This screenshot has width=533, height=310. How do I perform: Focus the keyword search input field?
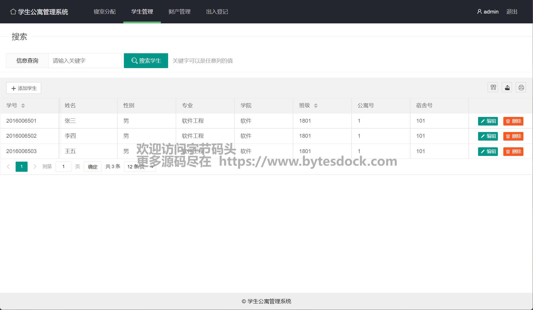(85, 61)
